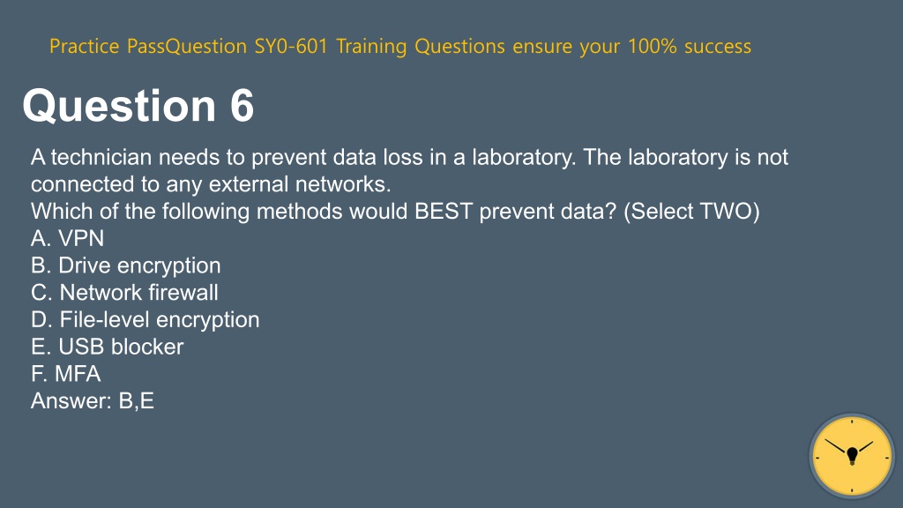This screenshot has width=903, height=508.
Task: Click the Answer: B,E line
Action: click(x=92, y=401)
